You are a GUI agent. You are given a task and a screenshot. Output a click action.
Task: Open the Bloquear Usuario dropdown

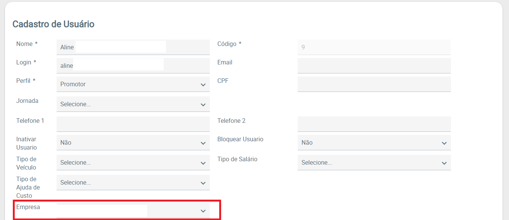374,143
